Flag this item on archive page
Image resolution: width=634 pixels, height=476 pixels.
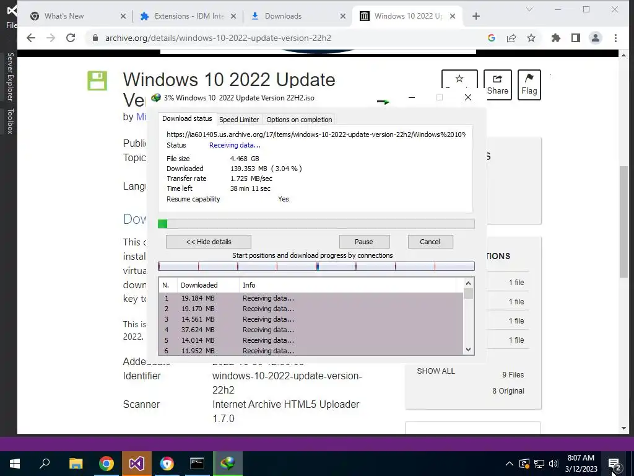pyautogui.click(x=529, y=84)
